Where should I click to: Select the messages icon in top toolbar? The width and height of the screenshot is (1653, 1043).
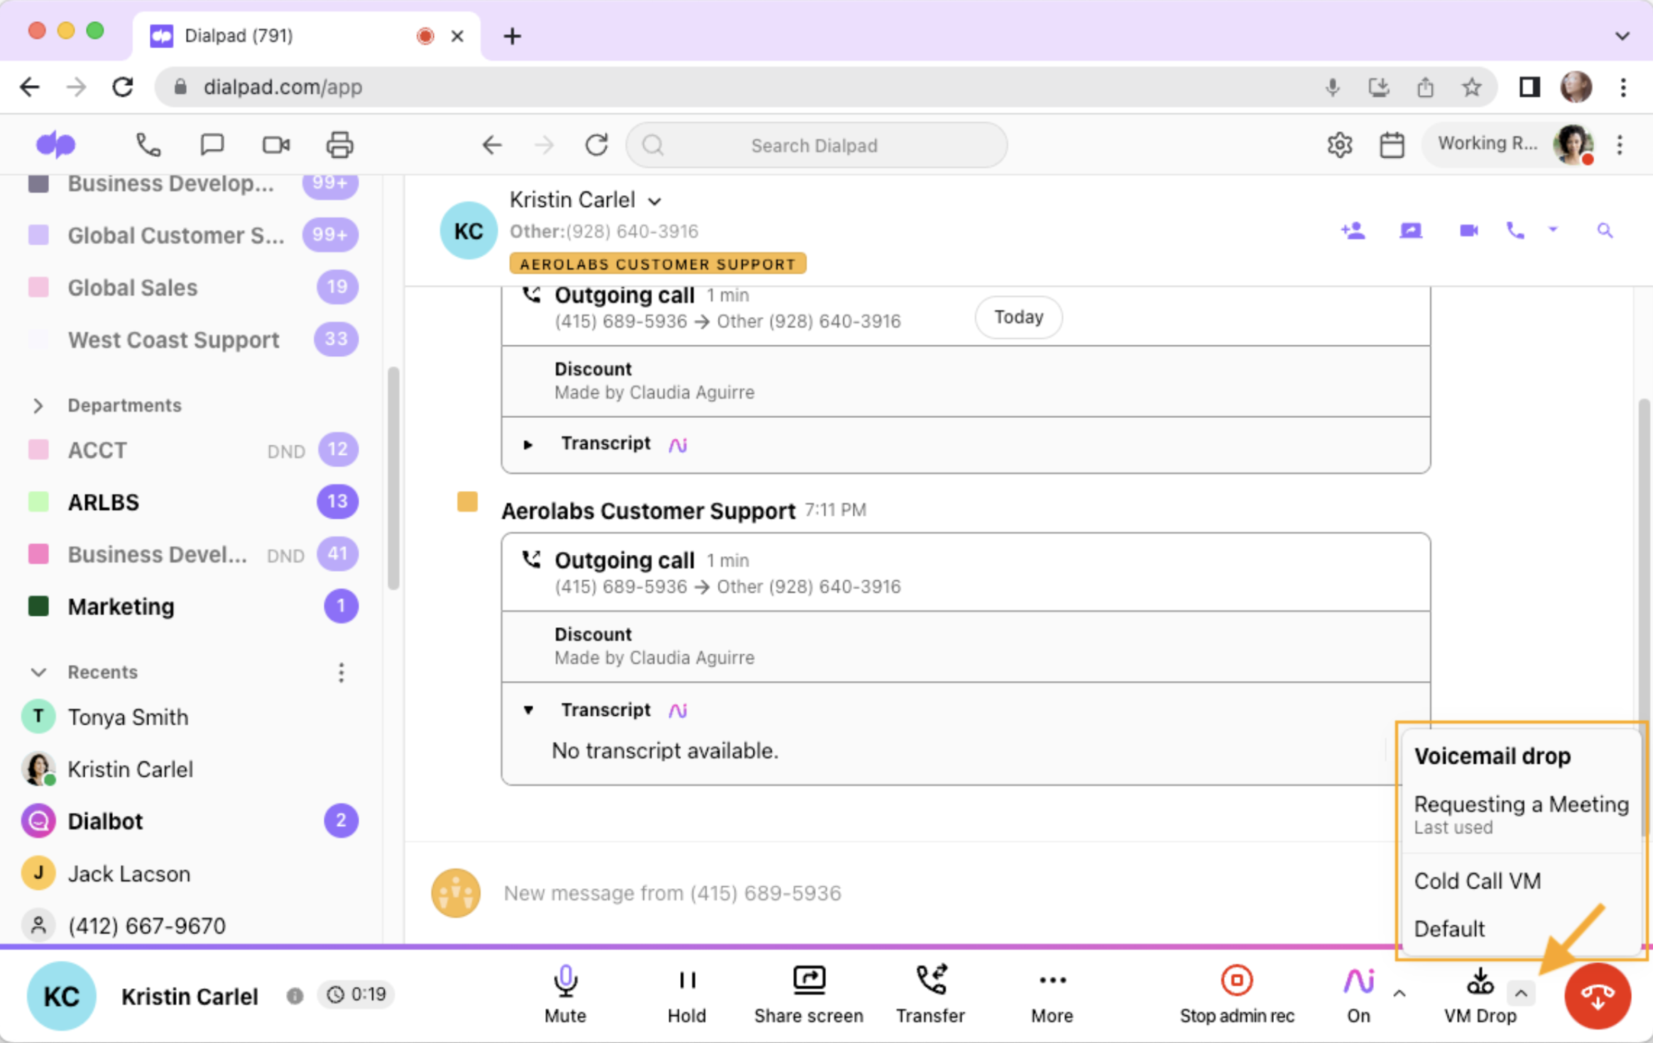coord(211,145)
